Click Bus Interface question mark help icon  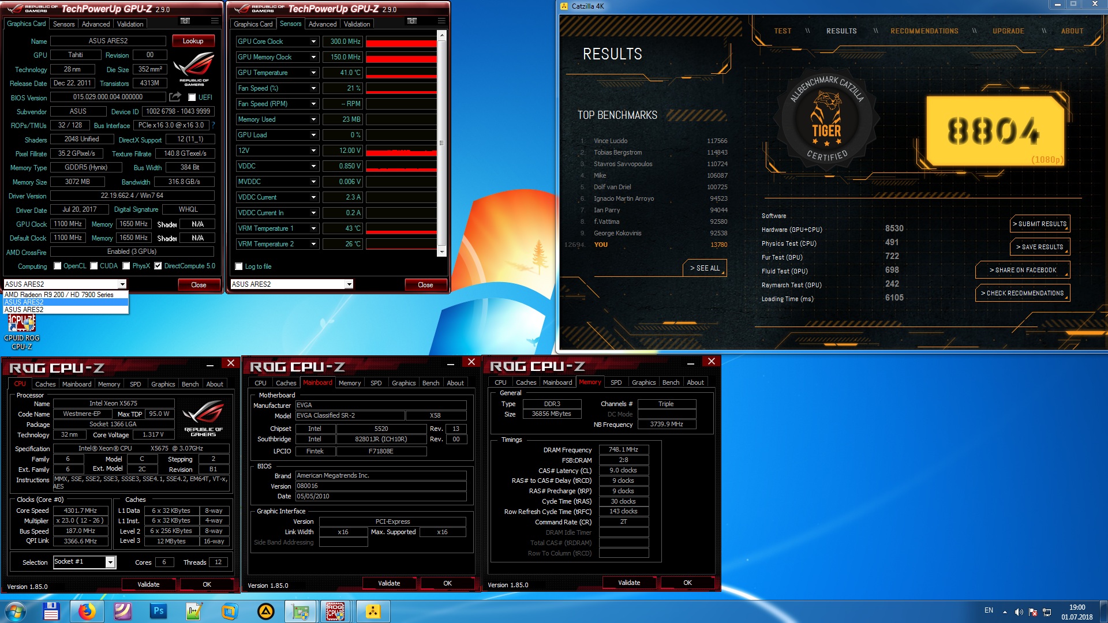(x=214, y=125)
